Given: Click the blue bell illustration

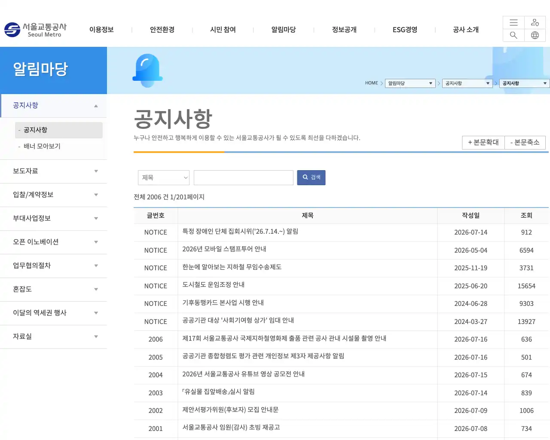Looking at the screenshot, I should (x=147, y=70).
